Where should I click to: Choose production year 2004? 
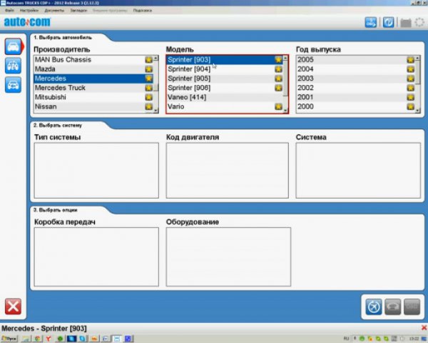pos(356,69)
